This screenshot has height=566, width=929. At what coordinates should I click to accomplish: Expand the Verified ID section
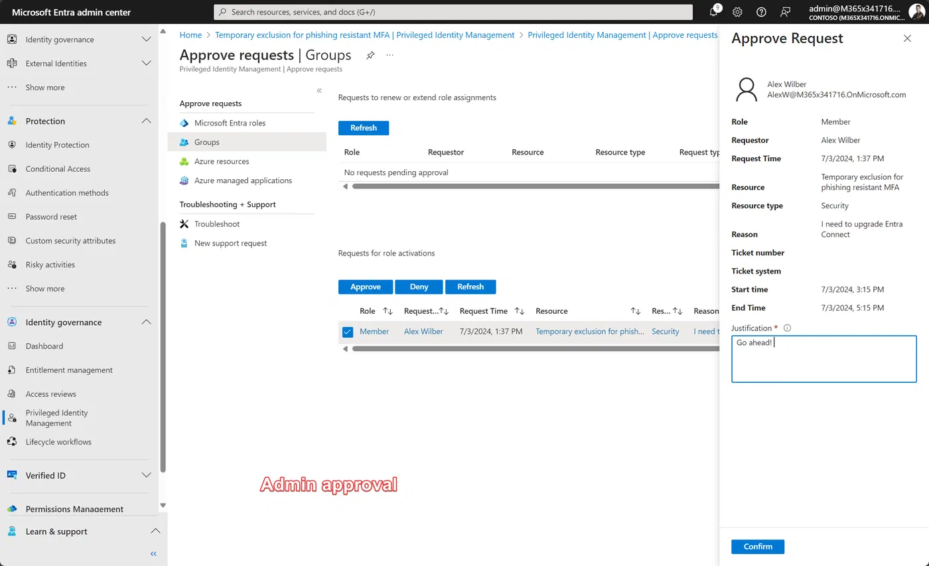pos(147,475)
